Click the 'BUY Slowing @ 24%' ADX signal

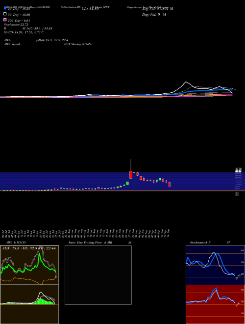coord(77,44)
